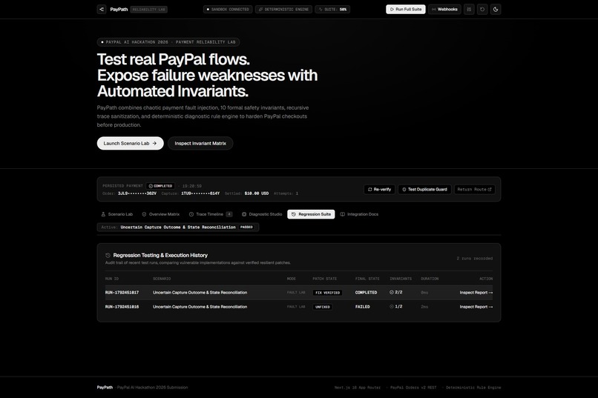Click the Deterministic Engine badge
The width and height of the screenshot is (598, 398).
[283, 9]
